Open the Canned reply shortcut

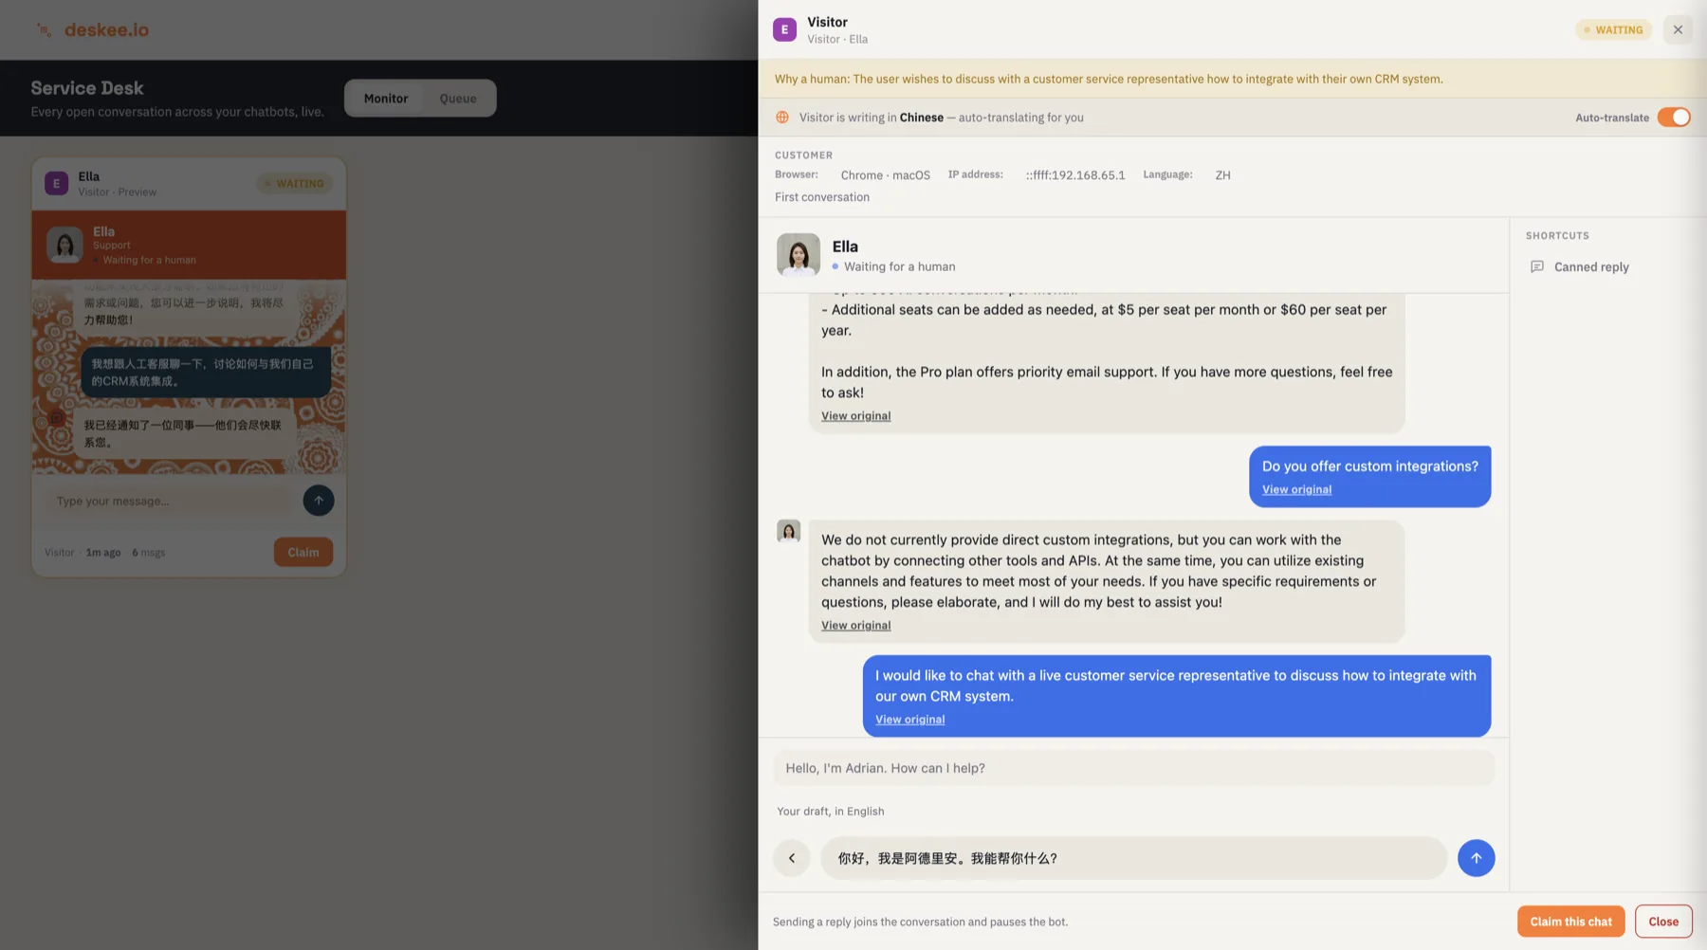tap(1580, 267)
